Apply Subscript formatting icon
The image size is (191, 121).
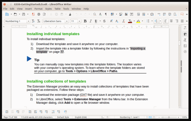[x=117, y=21]
